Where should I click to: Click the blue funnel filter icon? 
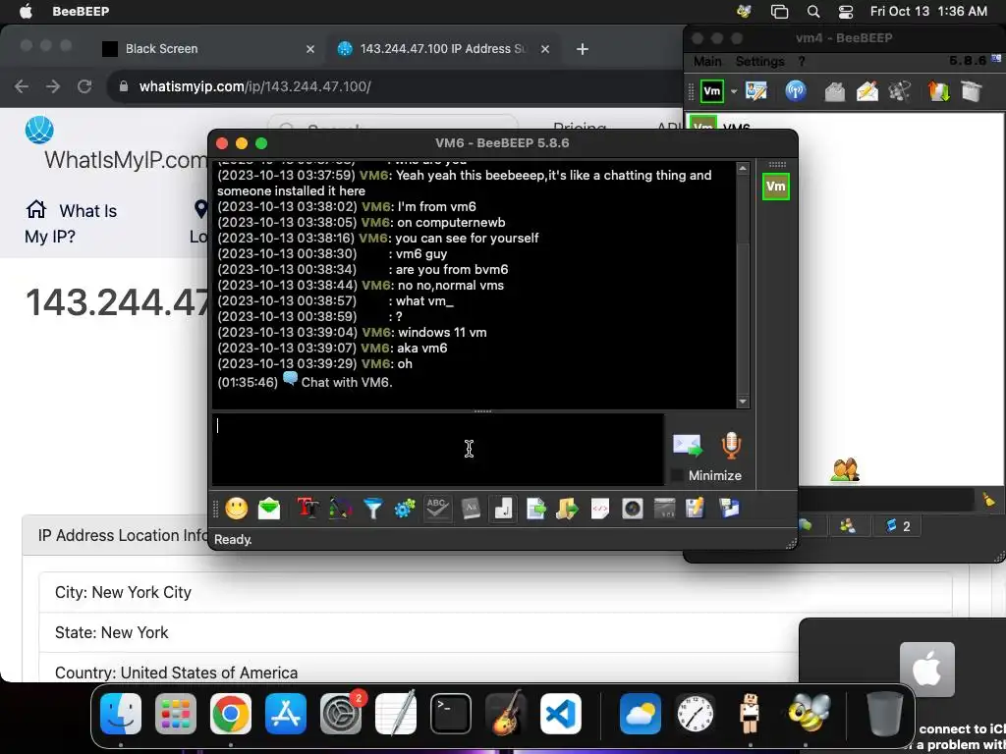coord(372,510)
